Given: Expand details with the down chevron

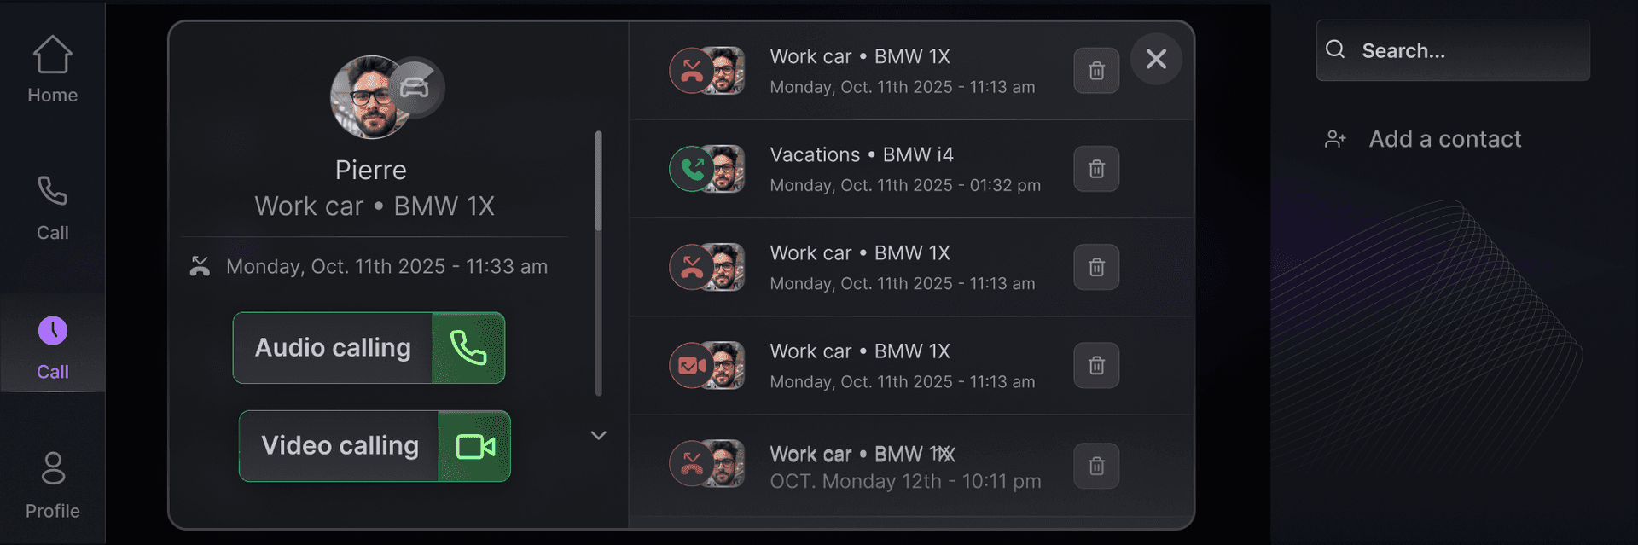Looking at the screenshot, I should click(x=599, y=435).
